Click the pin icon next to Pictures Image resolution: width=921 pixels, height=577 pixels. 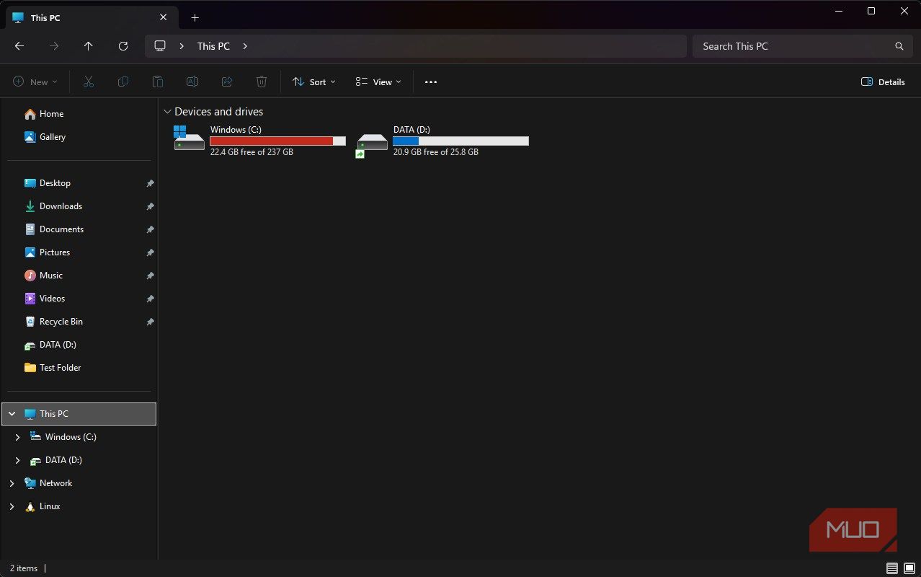150,253
